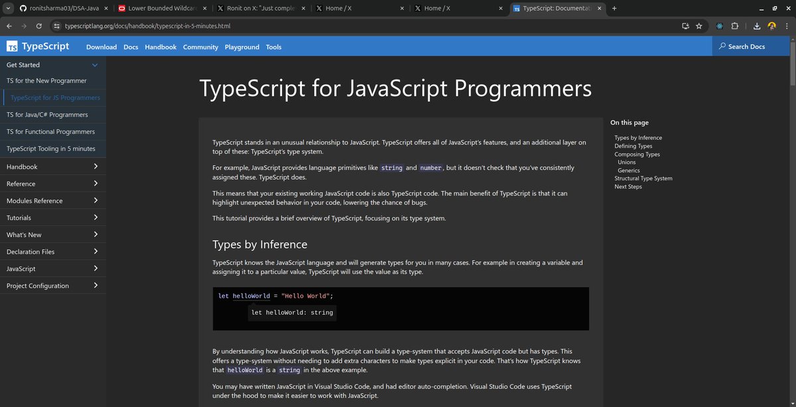This screenshot has height=407, width=796.
Task: Expand the Modules Reference section
Action: point(53,201)
